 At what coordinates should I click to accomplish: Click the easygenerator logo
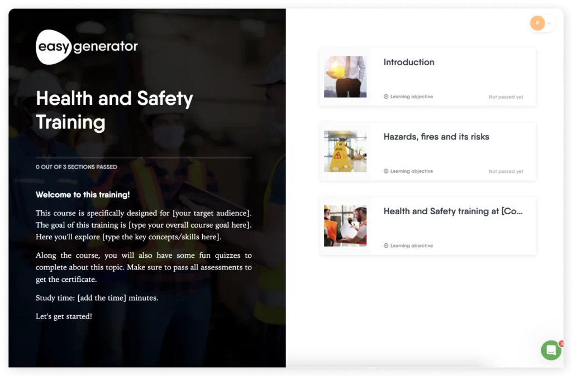[87, 47]
